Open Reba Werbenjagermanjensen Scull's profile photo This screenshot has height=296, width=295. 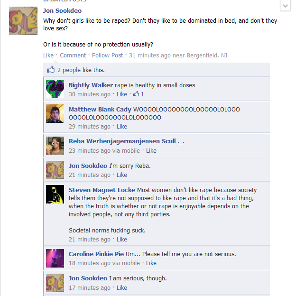55,146
